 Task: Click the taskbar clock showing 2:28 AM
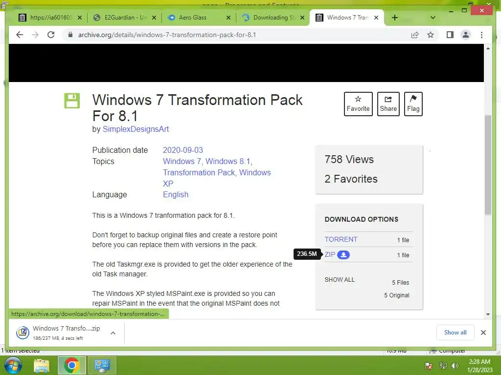tap(479, 366)
